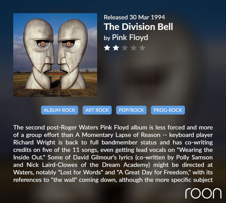The height and width of the screenshot is (203, 226).
Task: Click The Division Bell album title
Action: [x=138, y=27]
